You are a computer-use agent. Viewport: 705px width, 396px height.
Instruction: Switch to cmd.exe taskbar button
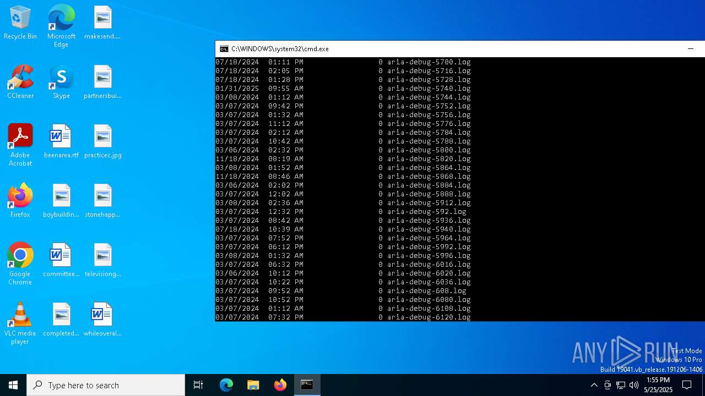(x=307, y=385)
